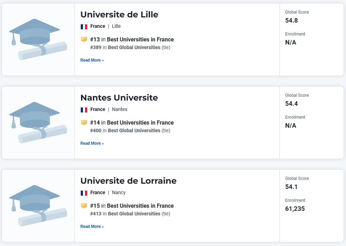
Task: Click the gold badge icon next to #15 ranking
Action: click(x=84, y=206)
